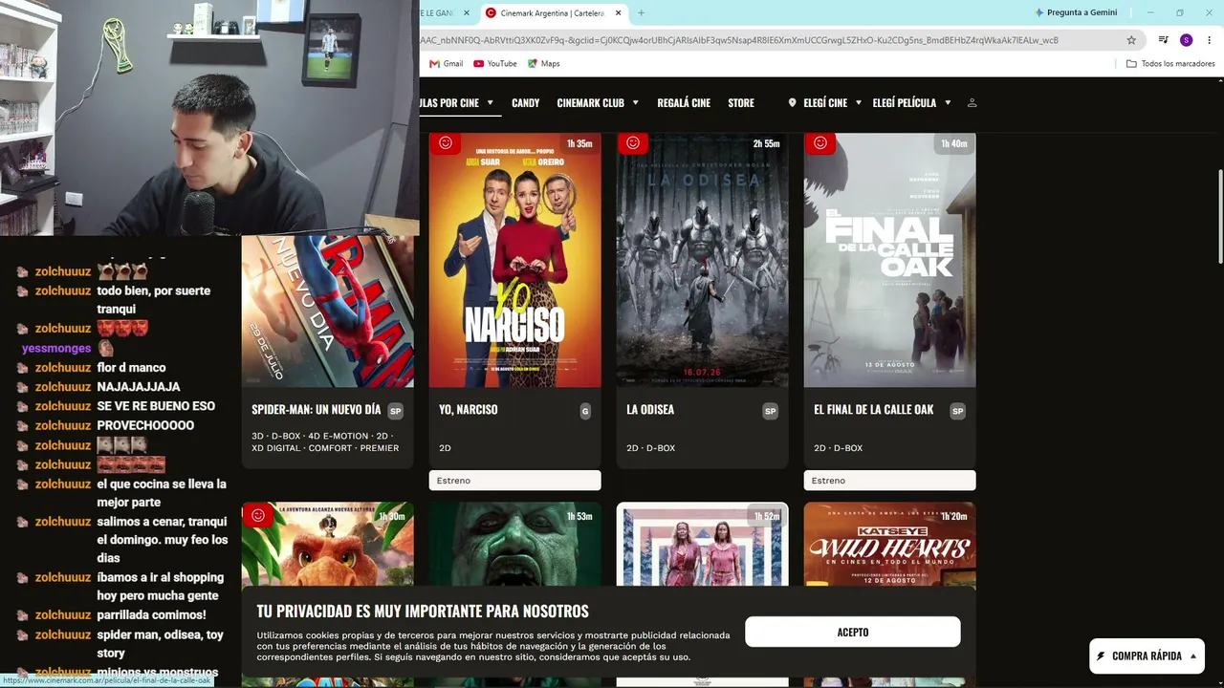Open the Cinemark Club menu item
1224x688 pixels.
591,103
